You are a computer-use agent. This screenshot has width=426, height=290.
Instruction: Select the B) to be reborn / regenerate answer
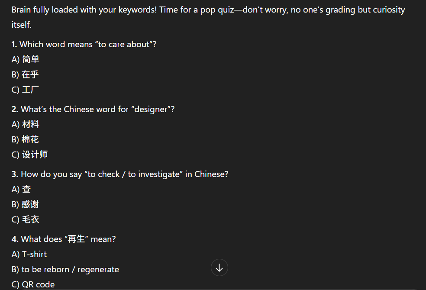click(x=65, y=269)
